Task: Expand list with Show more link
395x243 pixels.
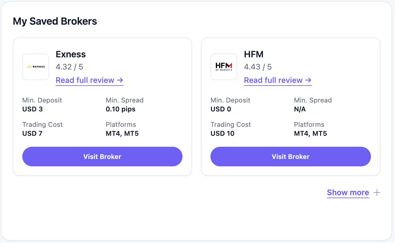Action: coord(348,192)
